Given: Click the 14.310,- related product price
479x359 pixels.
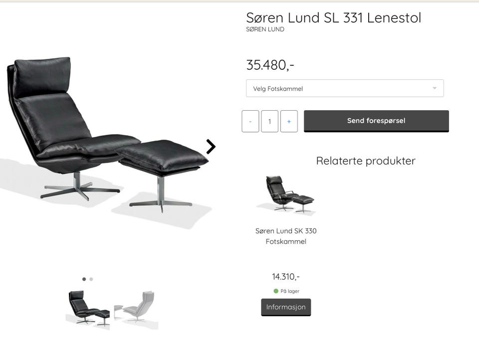Looking at the screenshot, I should [286, 277].
